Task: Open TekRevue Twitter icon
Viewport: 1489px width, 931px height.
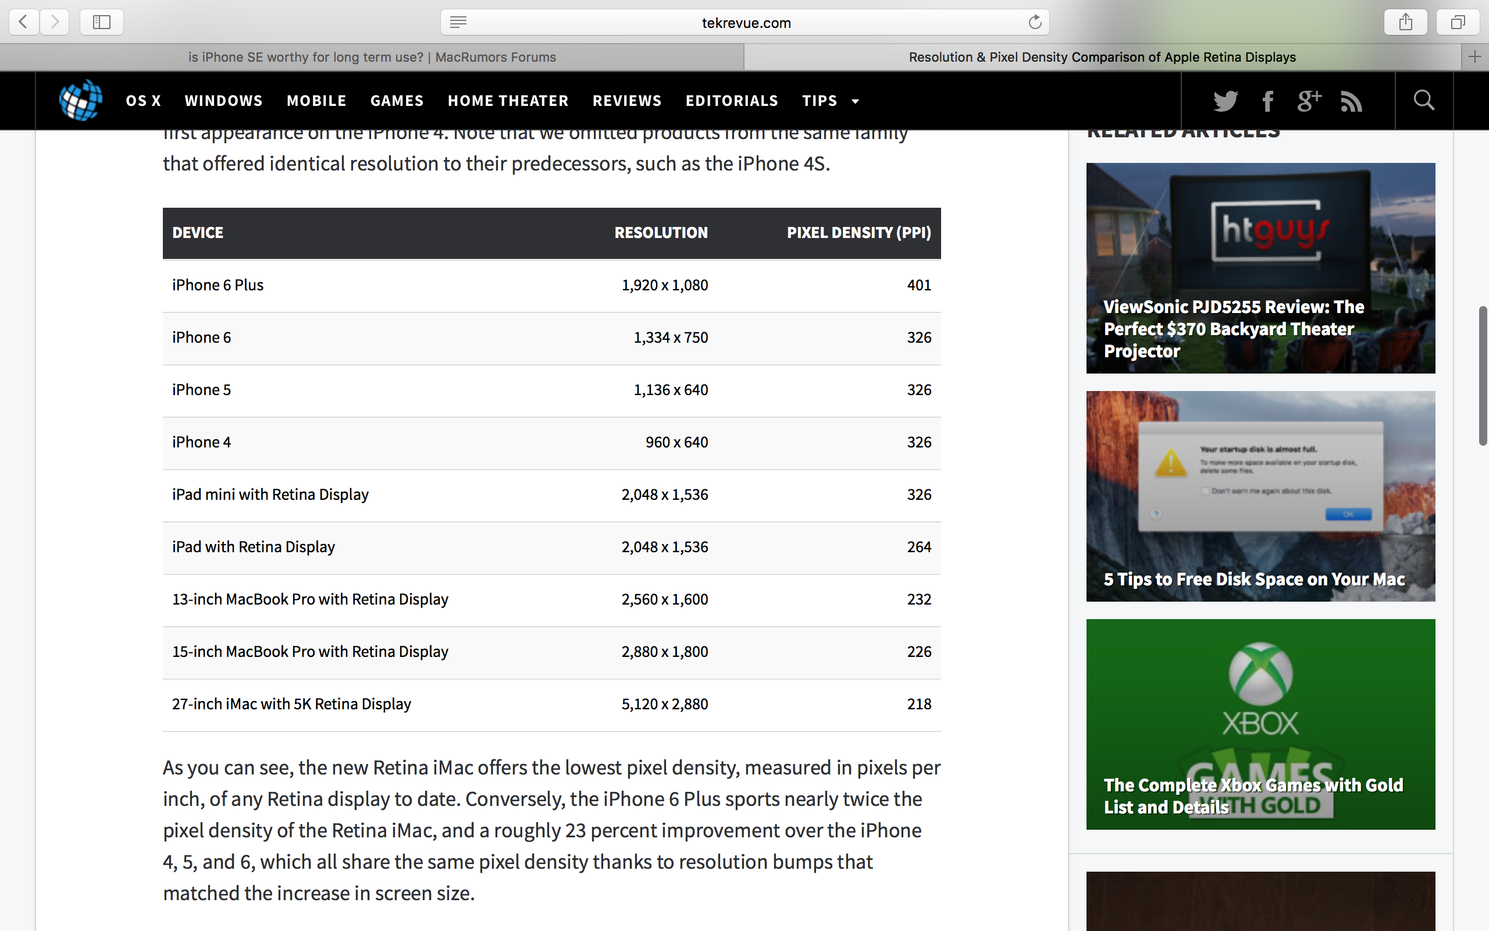Action: pyautogui.click(x=1225, y=100)
